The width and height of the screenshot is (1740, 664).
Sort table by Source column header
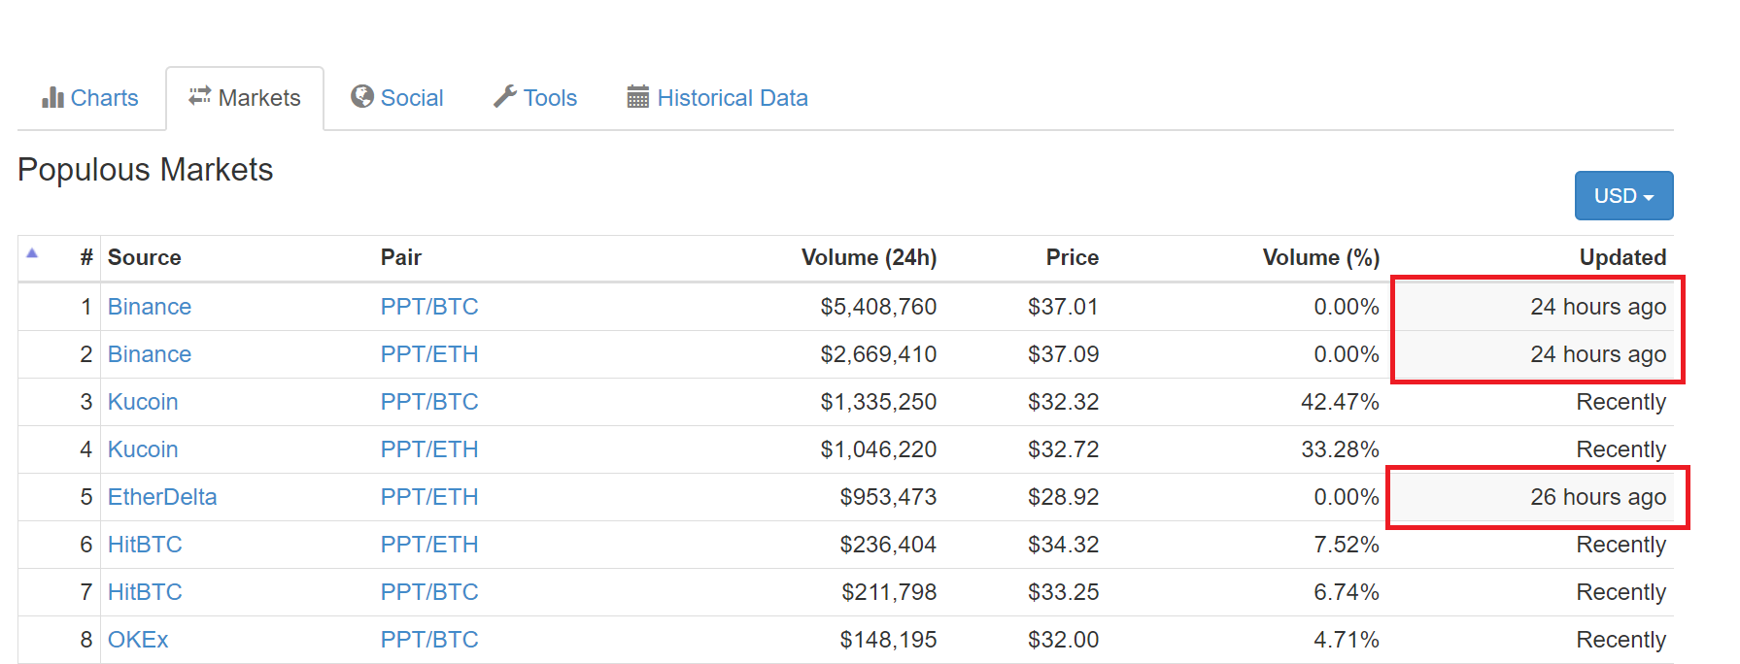point(145,257)
